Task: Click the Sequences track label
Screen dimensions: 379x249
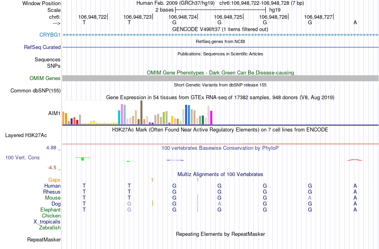Action: 47,60
